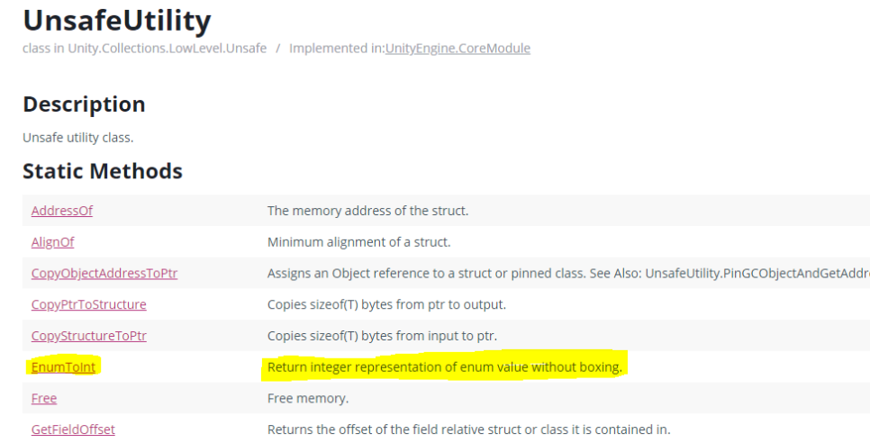Select the CopyStructureToPtr method link
The height and width of the screenshot is (443, 870).
[89, 336]
